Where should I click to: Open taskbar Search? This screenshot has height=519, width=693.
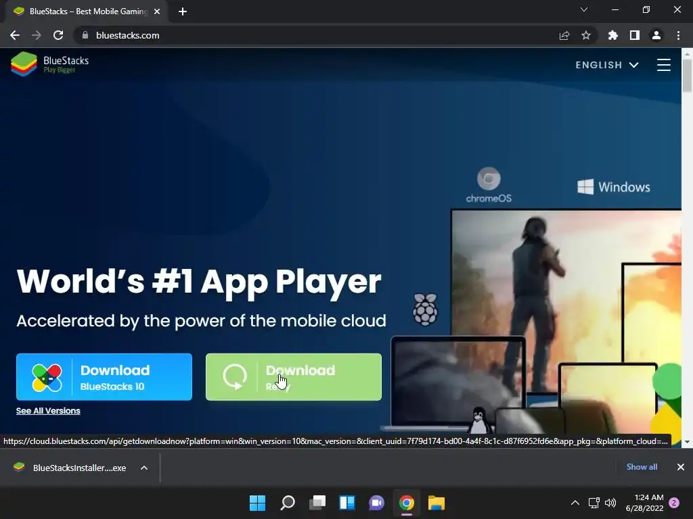pos(288,503)
